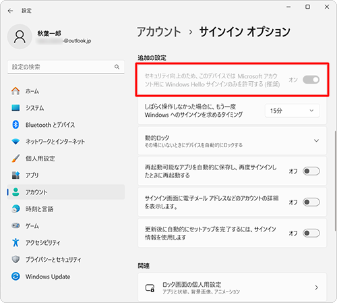Screen dimensions: 337x303
Task: Open 時刻と言語 page
Action: pos(66,209)
